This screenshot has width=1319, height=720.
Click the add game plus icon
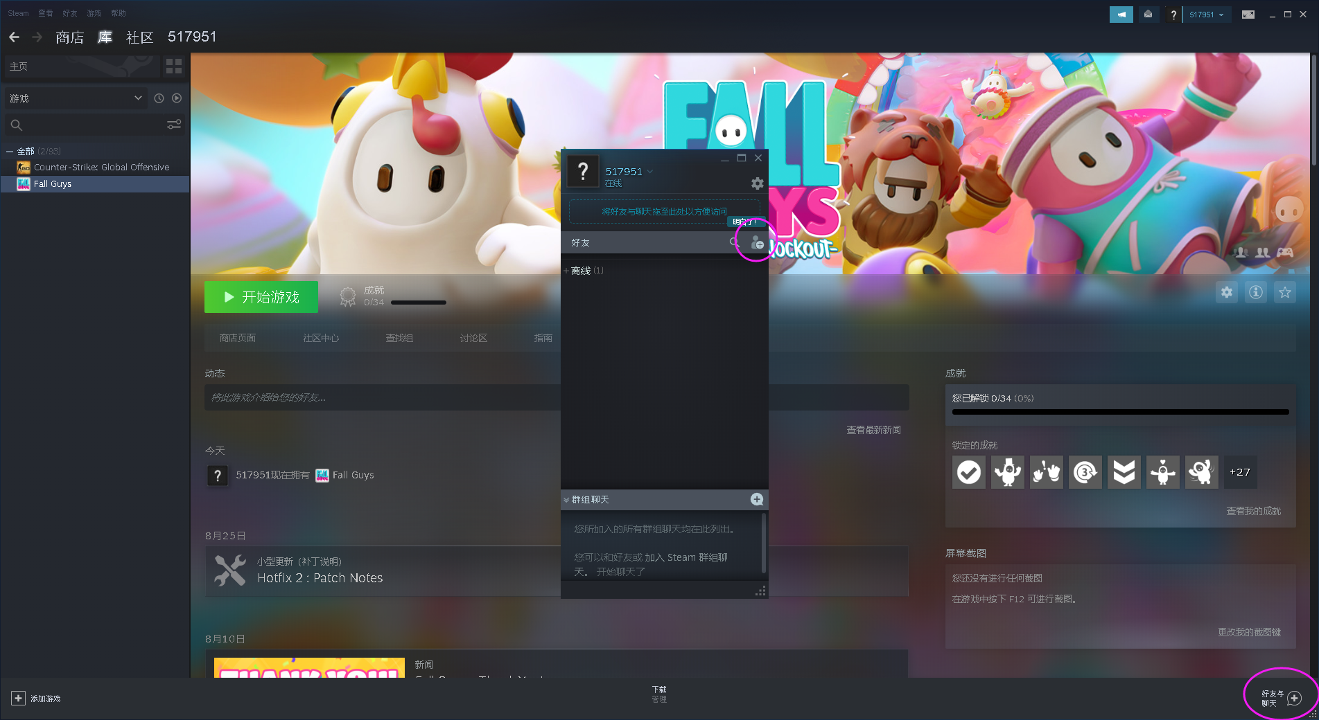(x=18, y=699)
